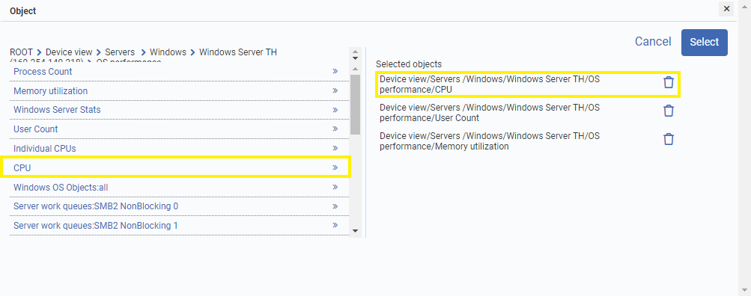Select Server work queues:SMB2 NonBlocking 0
The image size is (751, 296).
[x=96, y=206]
